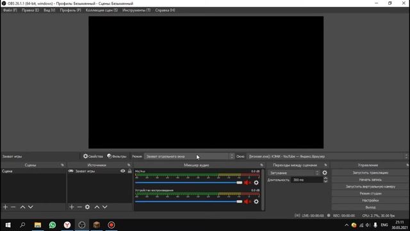This screenshot has width=410, height=231.
Task: Click Запустить виртуальную камеру button
Action: 370,187
